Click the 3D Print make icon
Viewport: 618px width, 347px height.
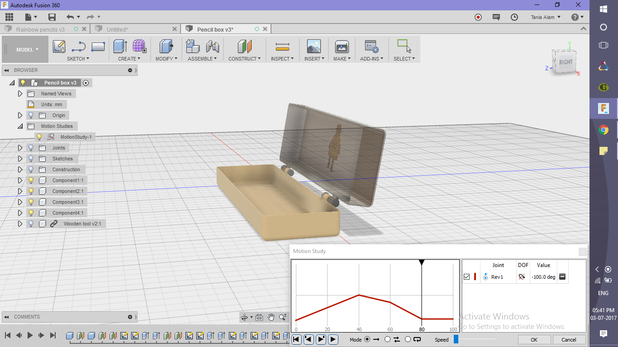coord(342,47)
